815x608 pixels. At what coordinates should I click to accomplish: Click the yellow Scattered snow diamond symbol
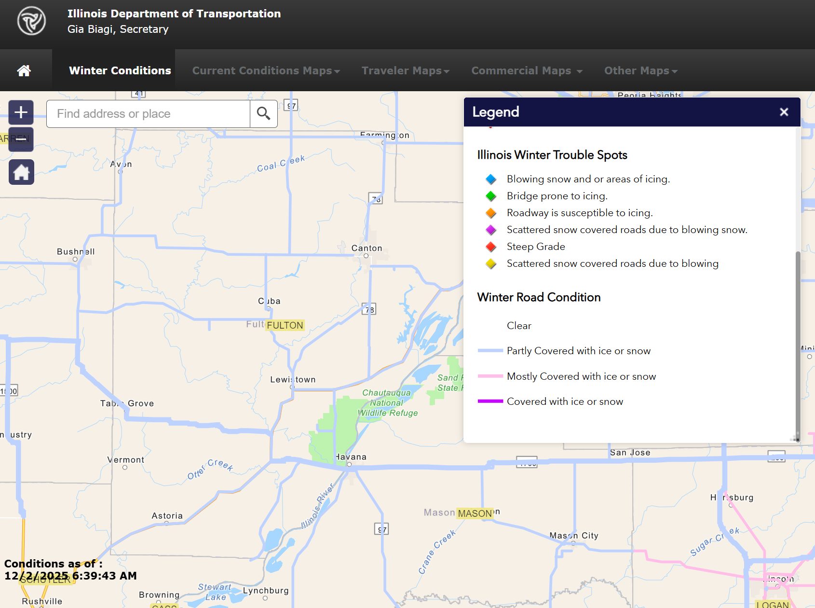click(x=491, y=263)
